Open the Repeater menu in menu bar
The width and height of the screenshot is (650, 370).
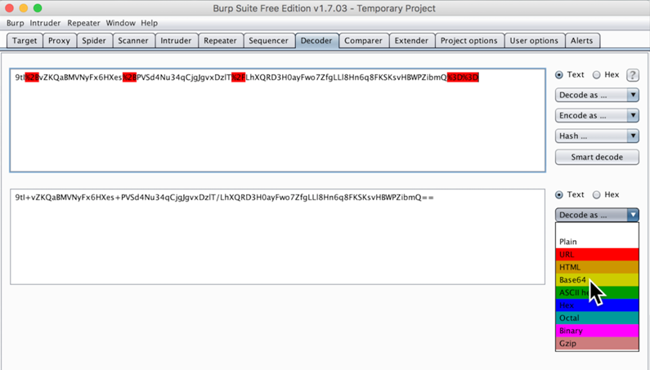[83, 23]
